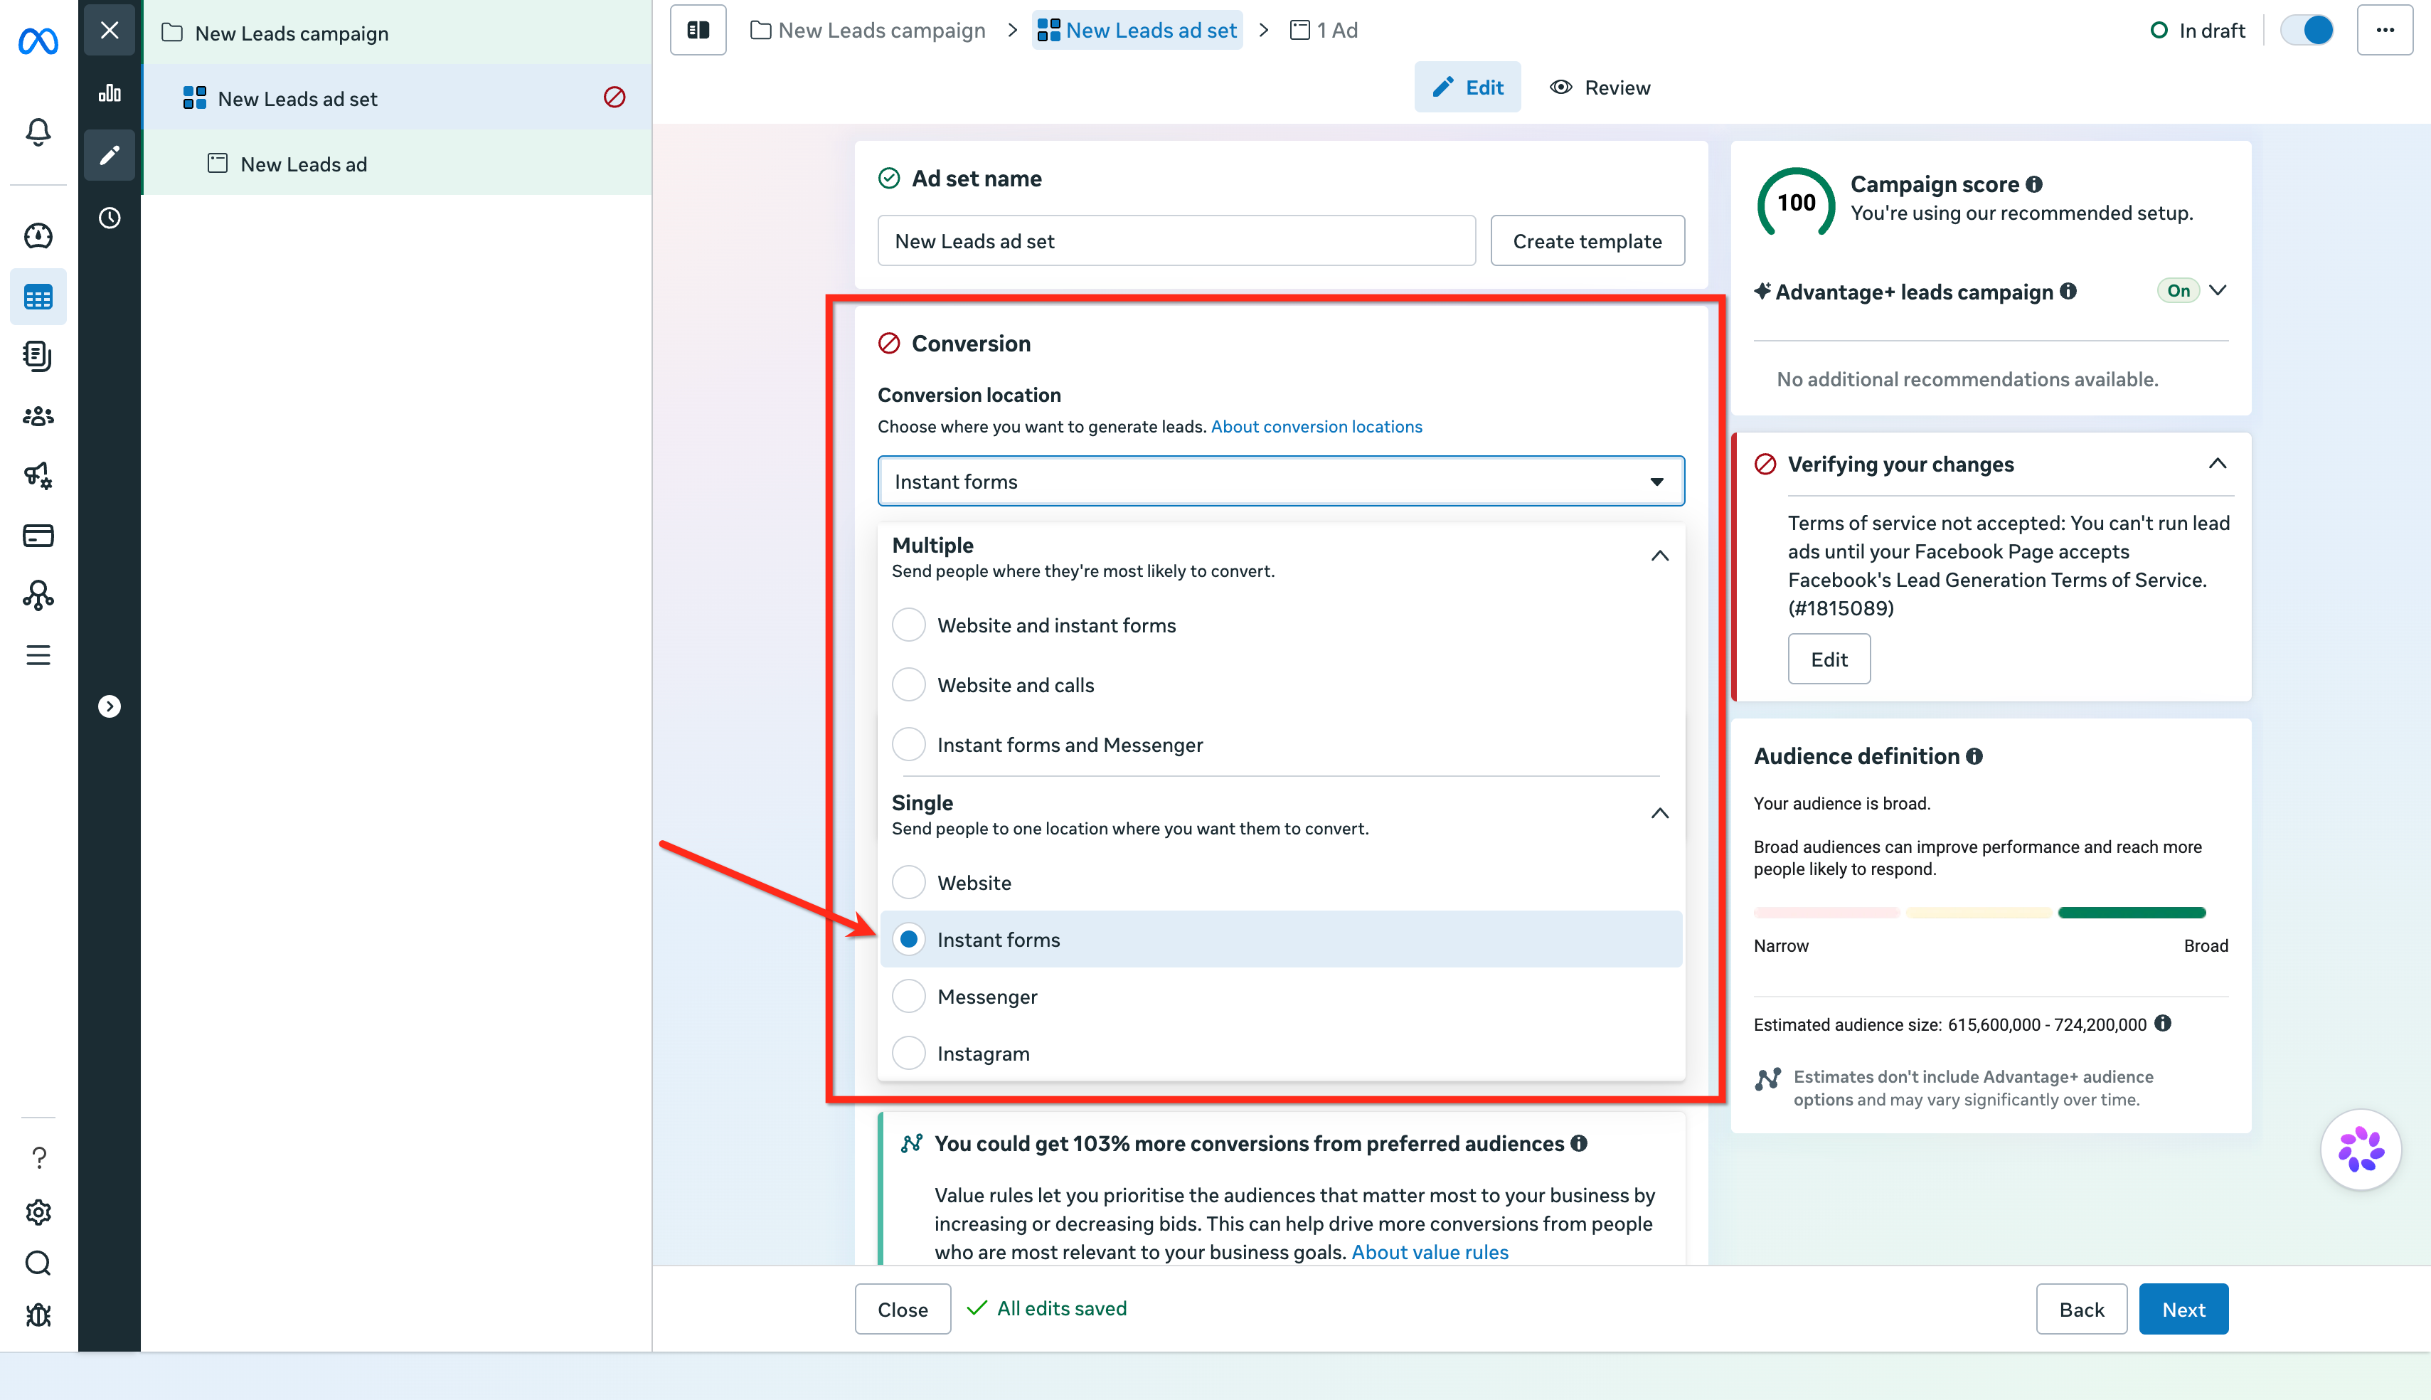Open the three-dots more options menu

2384,30
